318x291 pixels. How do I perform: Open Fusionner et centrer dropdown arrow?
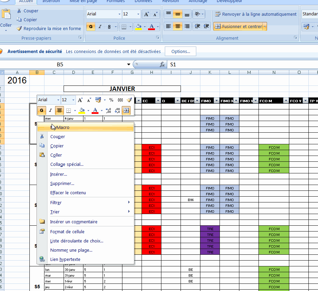[x=265, y=27]
